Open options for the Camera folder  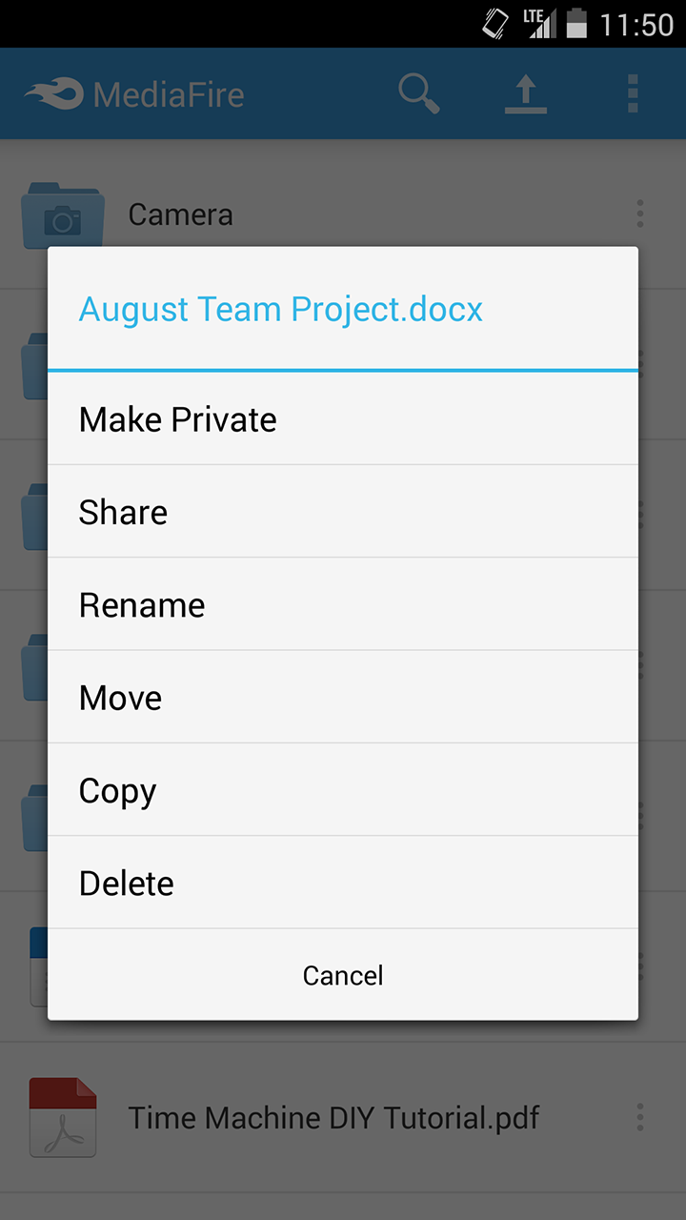tap(638, 214)
